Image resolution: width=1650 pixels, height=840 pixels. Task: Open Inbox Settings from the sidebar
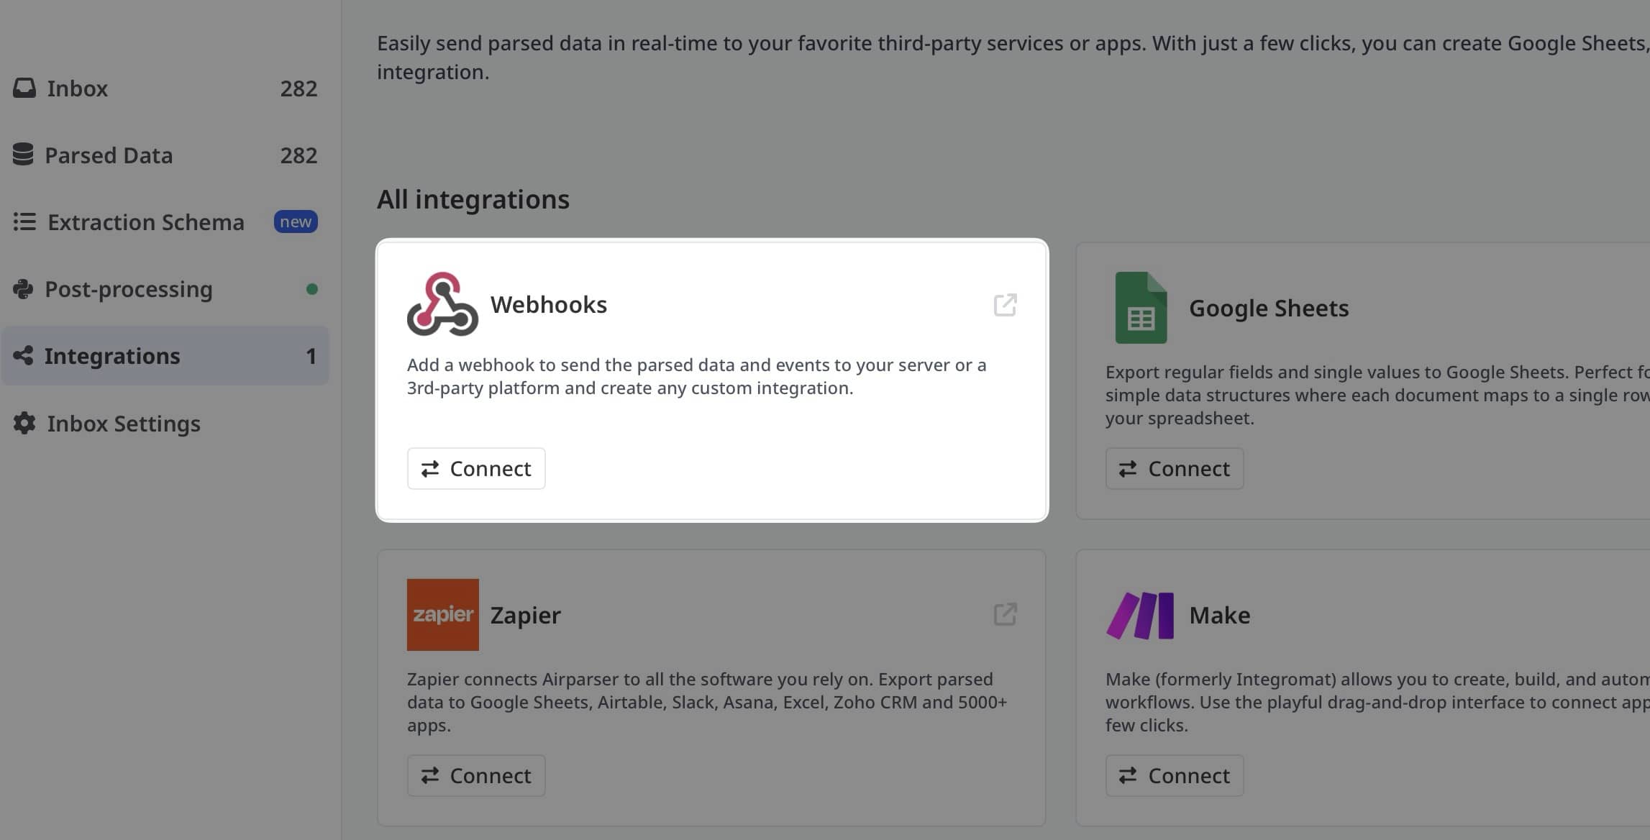tap(123, 423)
